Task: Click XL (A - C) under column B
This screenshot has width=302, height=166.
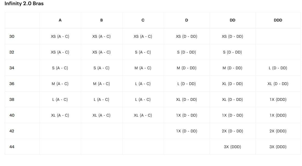Action: pos(102,115)
